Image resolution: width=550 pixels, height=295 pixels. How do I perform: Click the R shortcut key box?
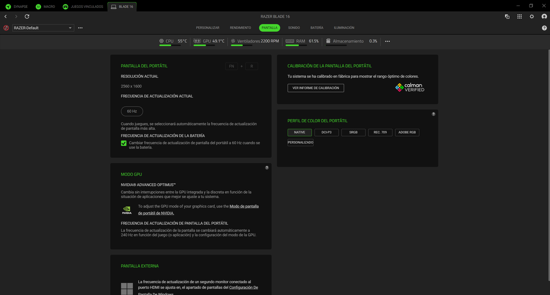click(x=252, y=66)
